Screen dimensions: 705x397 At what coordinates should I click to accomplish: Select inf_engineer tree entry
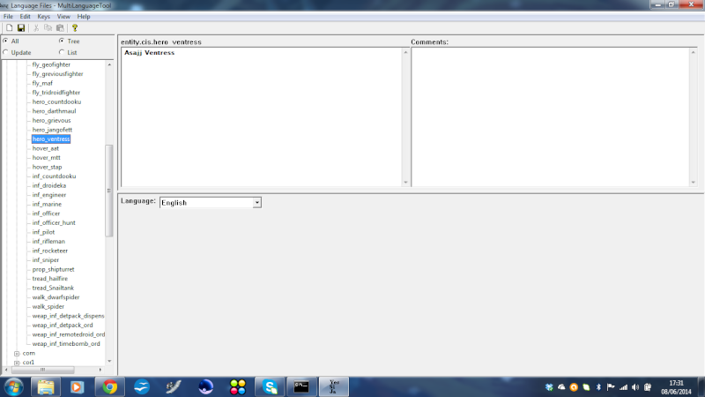[49, 195]
